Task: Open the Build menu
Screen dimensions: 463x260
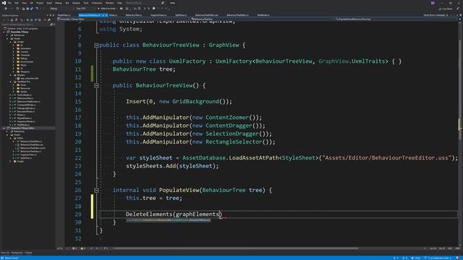Action: tap(49, 3)
